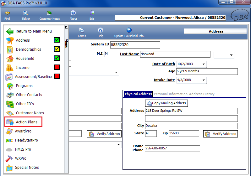Viewport: 251px width, 176px height.
Task: Click the Income red status box
Action: click(57, 67)
